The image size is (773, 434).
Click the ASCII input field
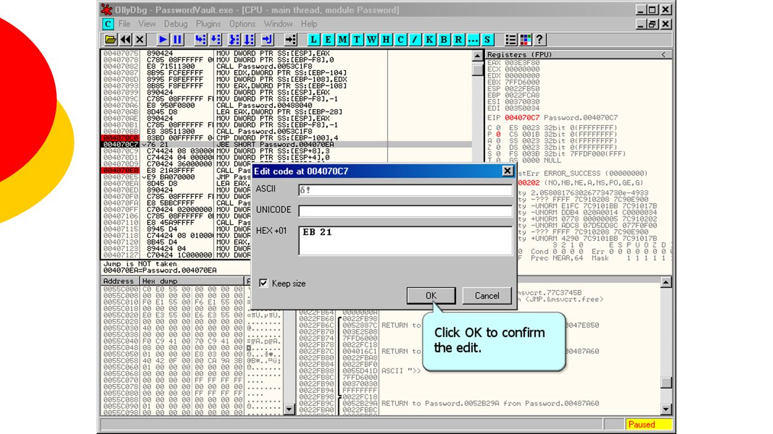(405, 190)
